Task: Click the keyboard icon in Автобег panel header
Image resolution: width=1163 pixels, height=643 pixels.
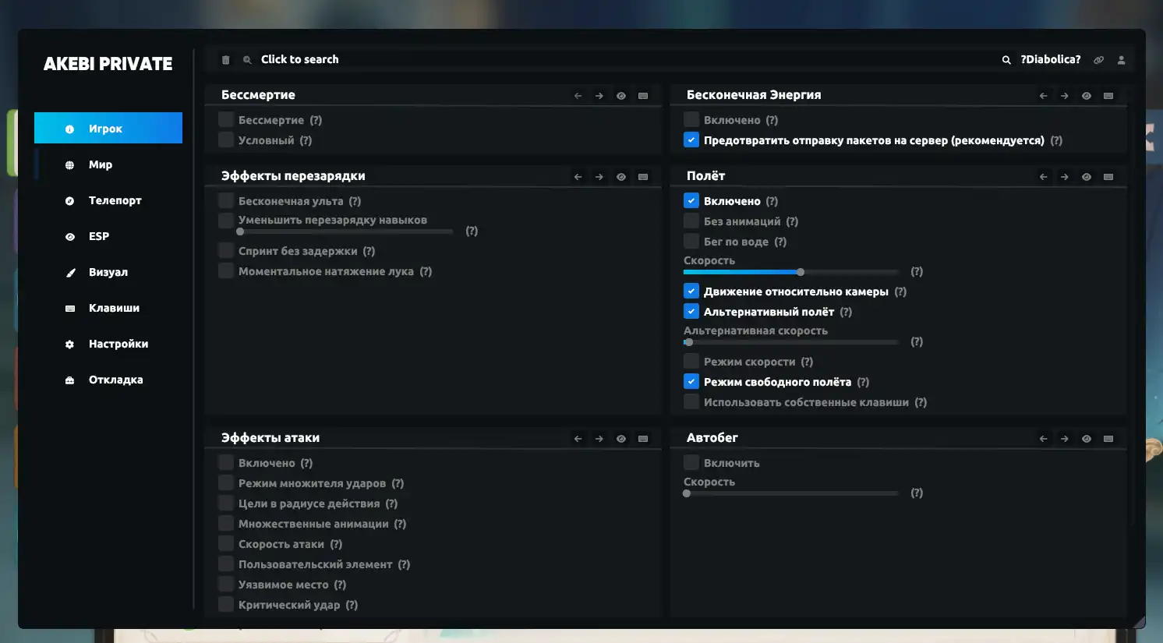Action: click(1108, 439)
